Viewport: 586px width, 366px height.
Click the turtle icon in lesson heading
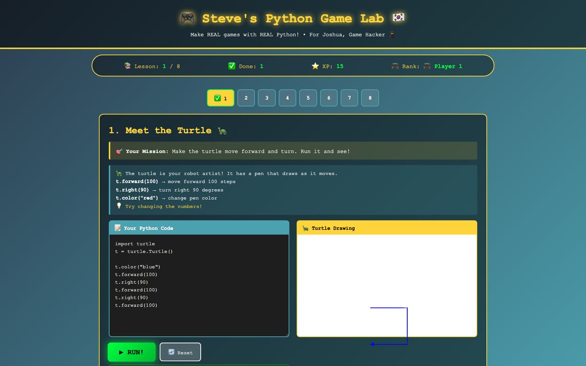point(222,131)
